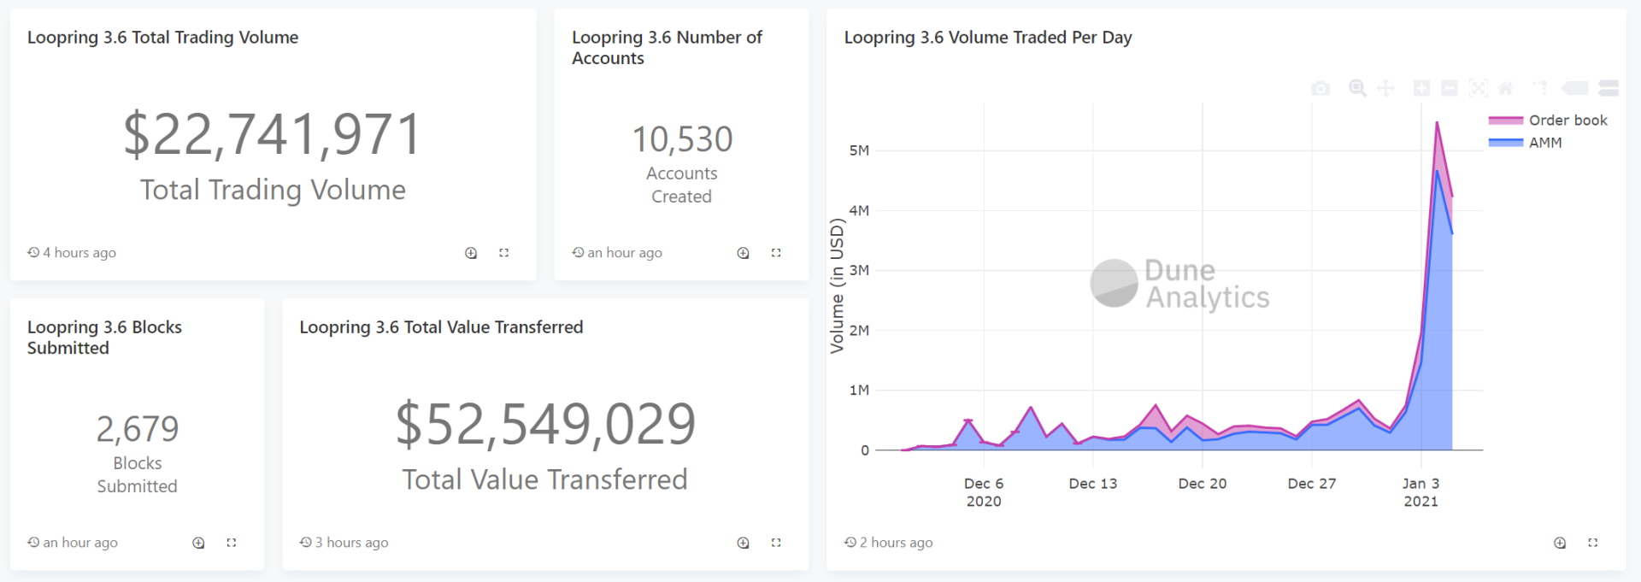Click the 'Dec 27' axis label
The width and height of the screenshot is (1641, 582).
pyautogui.click(x=1312, y=484)
